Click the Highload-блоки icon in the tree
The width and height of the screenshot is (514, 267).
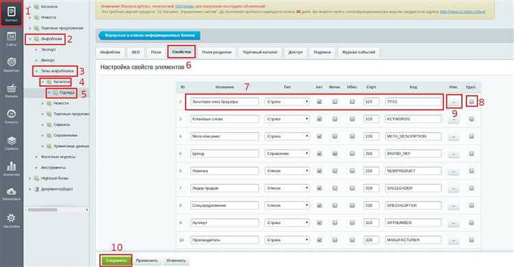point(37,178)
